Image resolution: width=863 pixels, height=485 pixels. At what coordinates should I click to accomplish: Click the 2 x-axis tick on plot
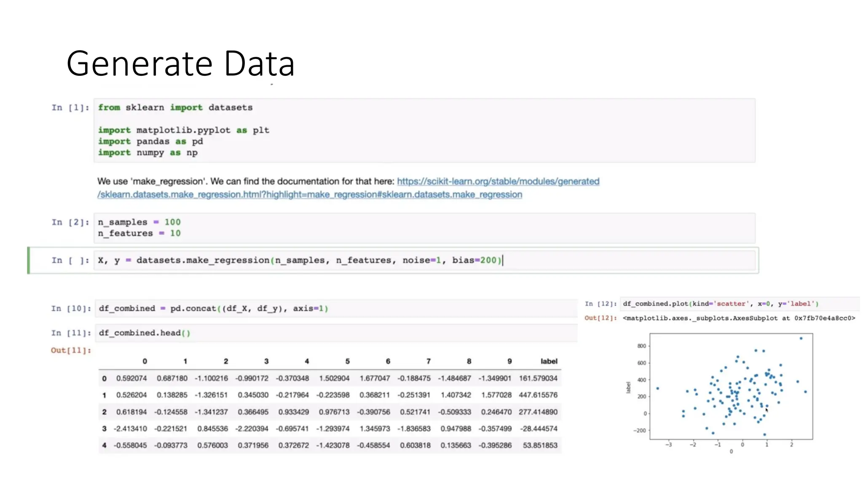[791, 445]
